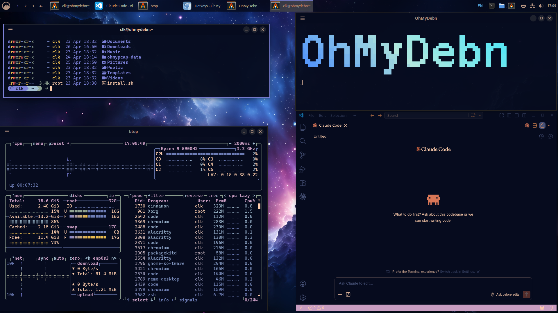The image size is (558, 313).
Task: Click the errors and warnings status indicator
Action: pyautogui.click(x=316, y=308)
